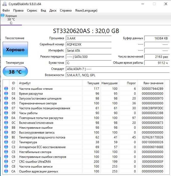Click status orb for C5 Нестабильные сектора
The height and width of the screenshot is (176, 171).
6,152
